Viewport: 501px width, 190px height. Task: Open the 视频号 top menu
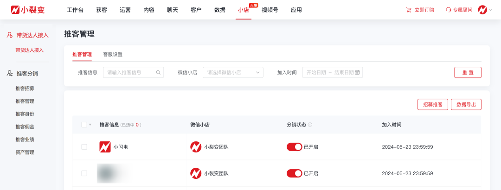pos(270,10)
